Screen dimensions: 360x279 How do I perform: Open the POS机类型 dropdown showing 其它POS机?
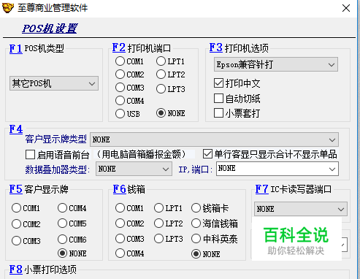[54, 83]
